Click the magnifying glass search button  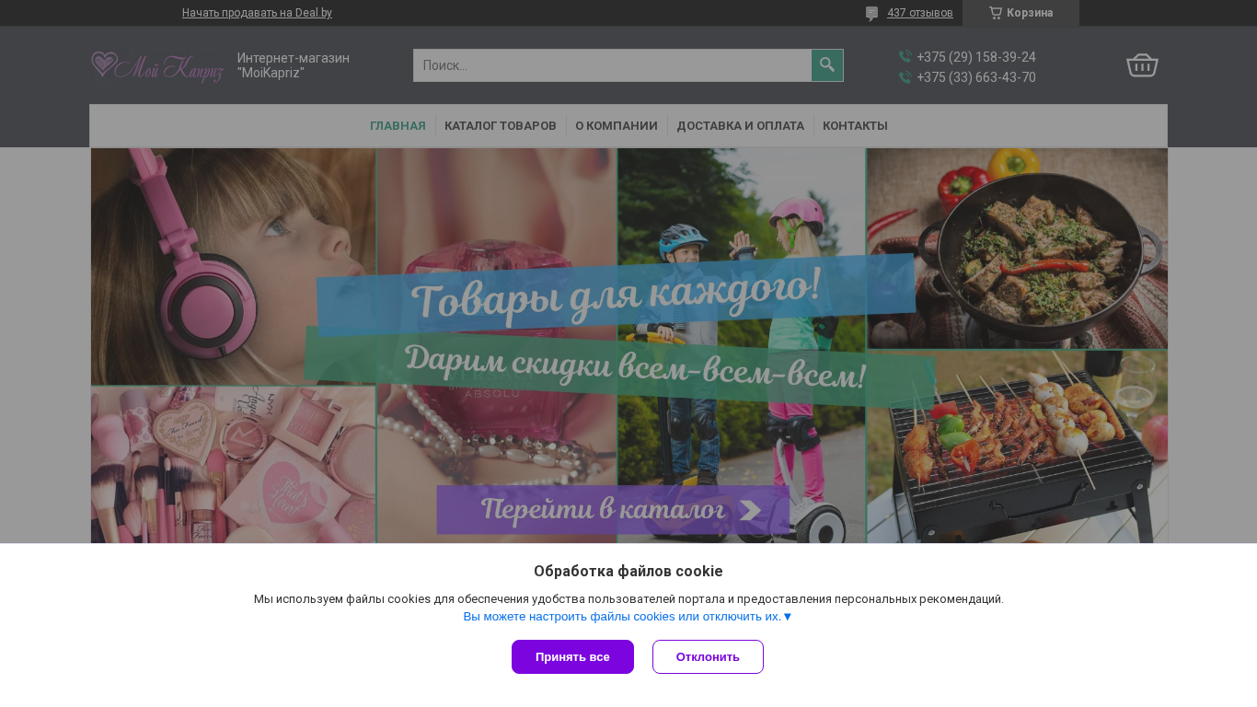click(x=827, y=65)
